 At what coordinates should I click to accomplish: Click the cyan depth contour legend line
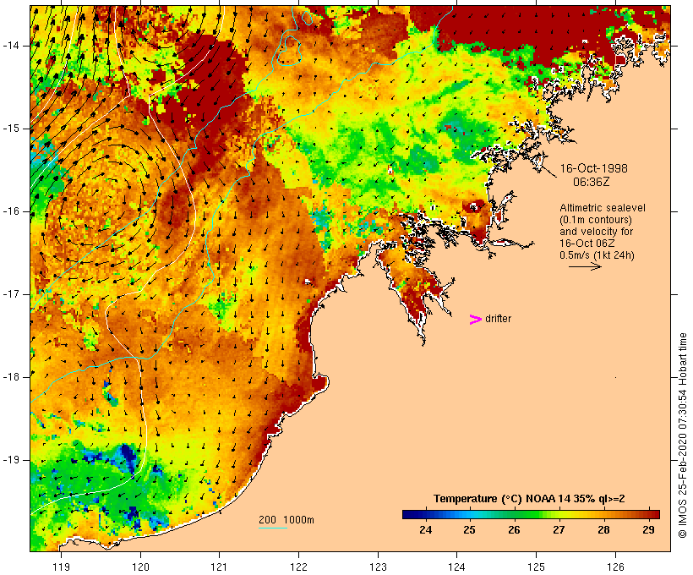point(273,528)
